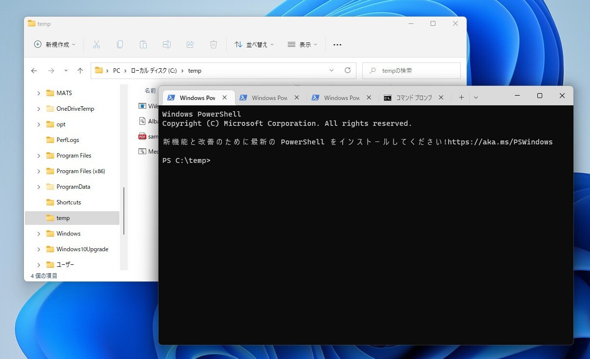Screen dimensions: 590x359
Task: Click the PS C:\temp> prompt line
Action: tap(186, 160)
